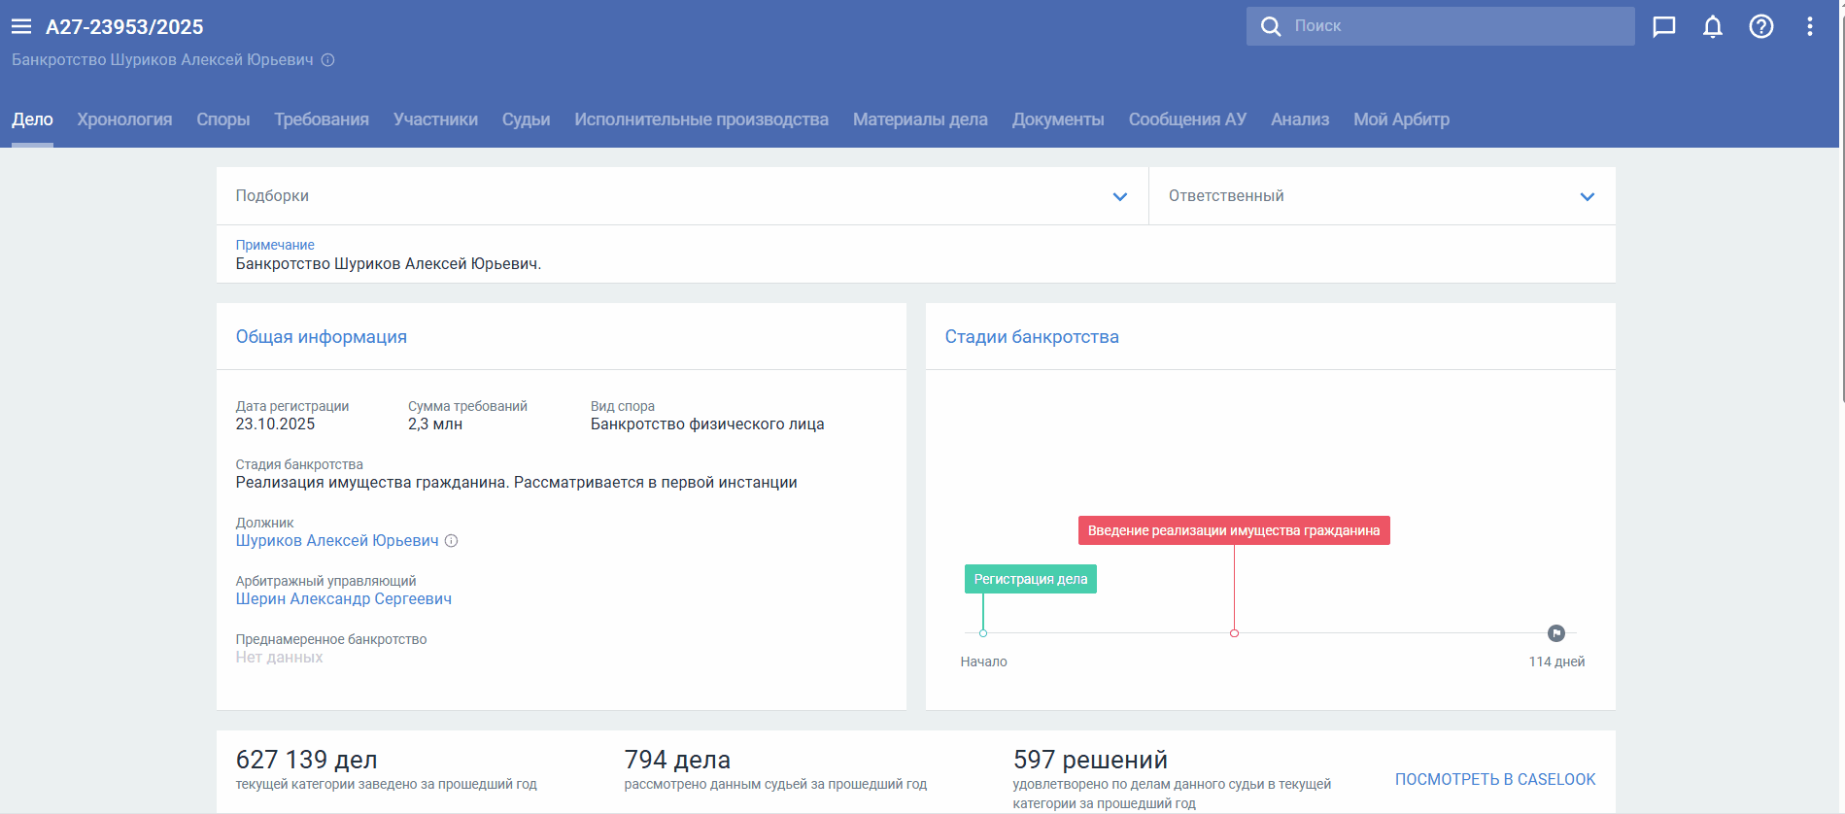Viewport: 1845px width, 814px height.
Task: Click ПОСМОТРЕТЬ В CASELOOK link
Action: (1494, 779)
